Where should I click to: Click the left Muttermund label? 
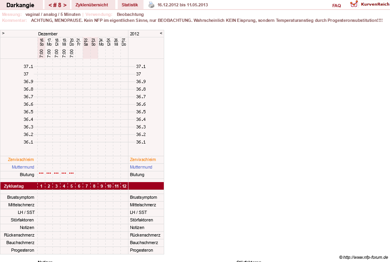(23, 167)
